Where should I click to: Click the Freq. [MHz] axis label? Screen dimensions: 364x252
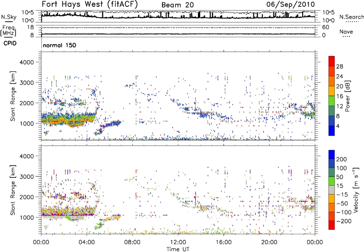point(9,31)
